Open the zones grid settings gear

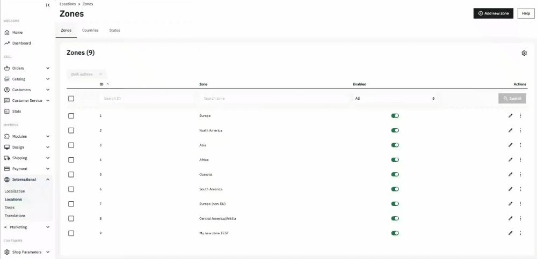(524, 53)
